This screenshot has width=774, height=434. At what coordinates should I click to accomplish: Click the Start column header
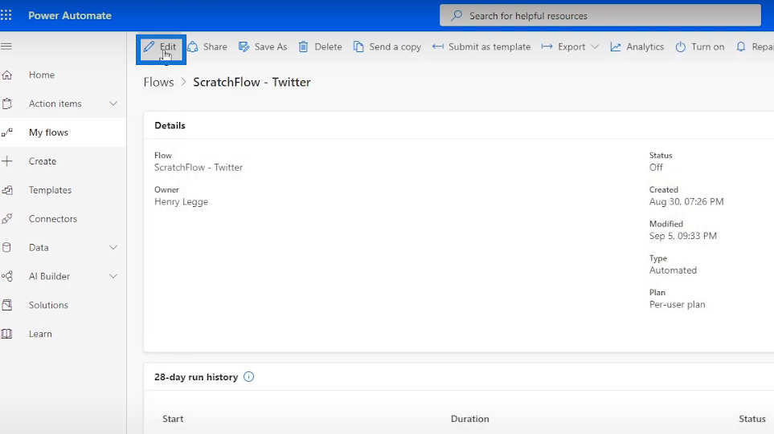(x=173, y=419)
